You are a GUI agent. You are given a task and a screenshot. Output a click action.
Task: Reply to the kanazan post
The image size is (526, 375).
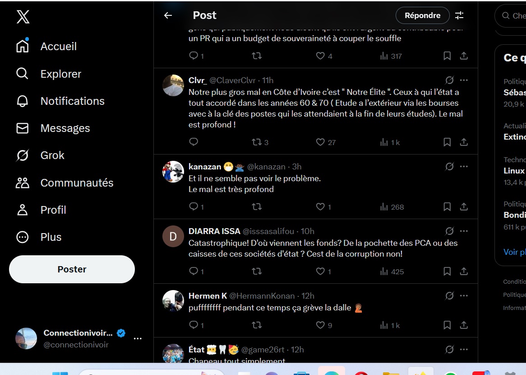coord(194,207)
